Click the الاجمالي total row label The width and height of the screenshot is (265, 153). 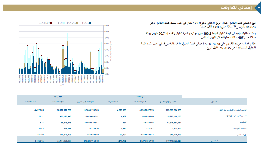pos(214,141)
